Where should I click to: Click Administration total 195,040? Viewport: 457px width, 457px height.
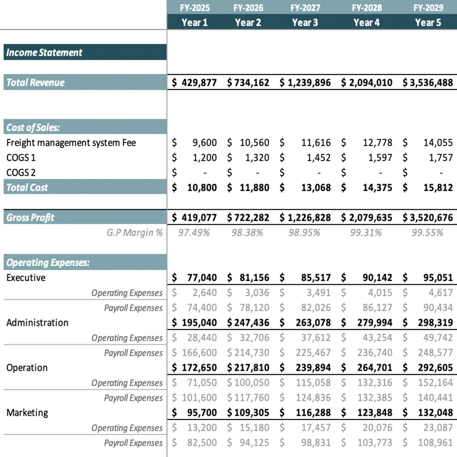199,323
